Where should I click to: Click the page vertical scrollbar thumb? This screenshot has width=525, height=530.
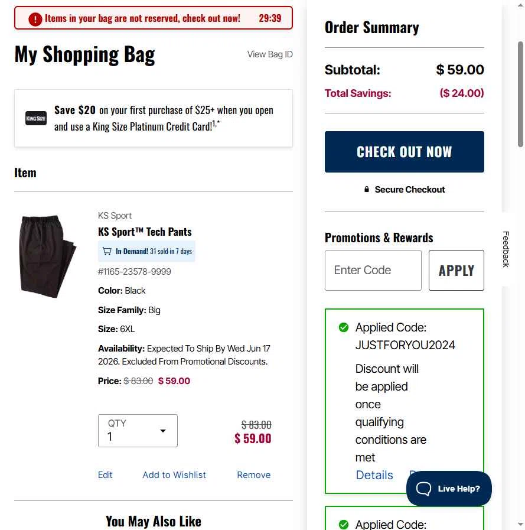(x=520, y=95)
